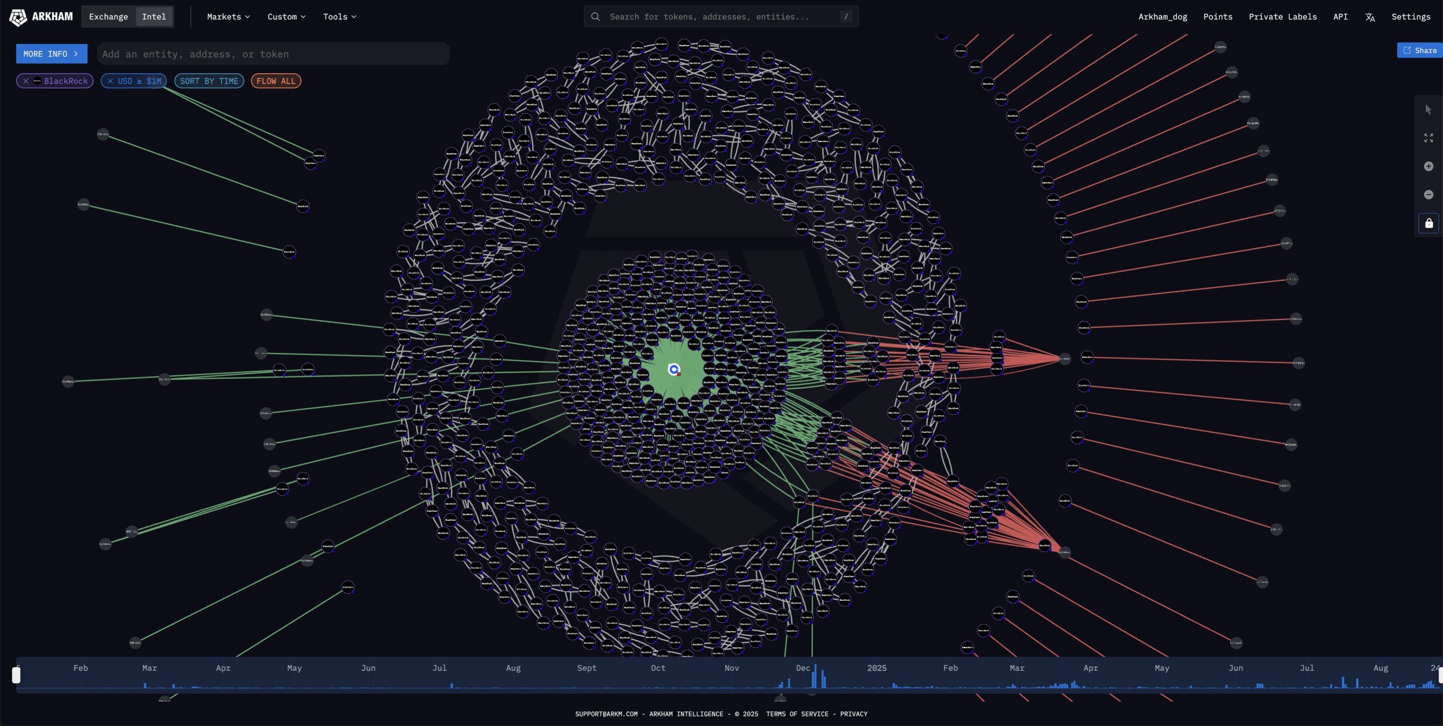Open Settings
Viewport: 1443px width, 726px height.
tap(1410, 17)
